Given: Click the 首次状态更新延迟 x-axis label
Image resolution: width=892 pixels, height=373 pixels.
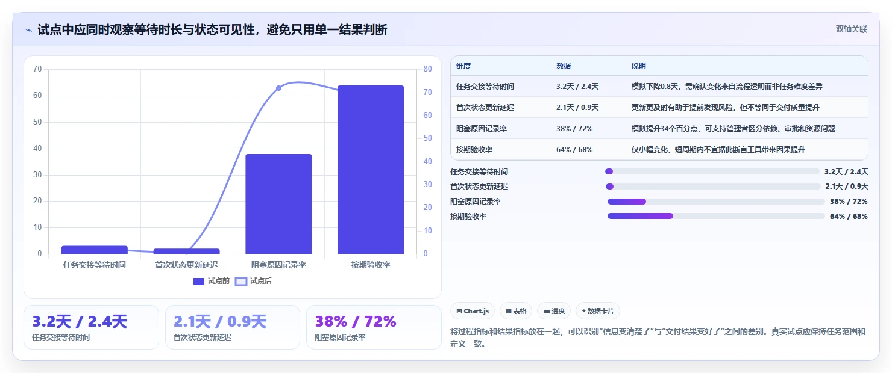Looking at the screenshot, I should pyautogui.click(x=186, y=265).
